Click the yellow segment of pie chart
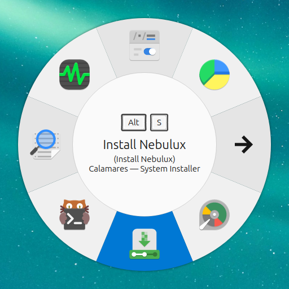289x289 pixels. (x=218, y=82)
